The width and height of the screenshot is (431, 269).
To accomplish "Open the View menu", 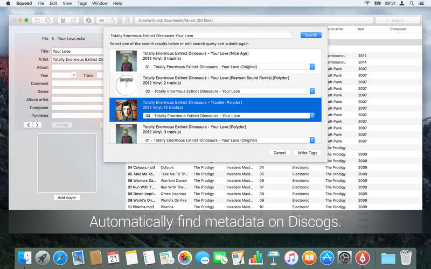I will [x=67, y=3].
